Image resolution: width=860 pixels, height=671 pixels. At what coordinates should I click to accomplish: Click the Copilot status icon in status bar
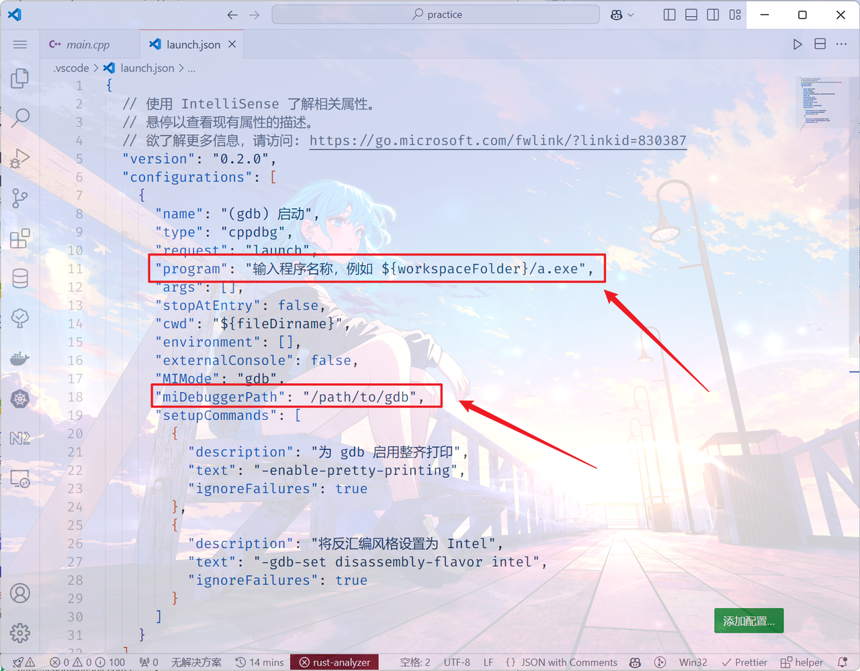[x=635, y=662]
